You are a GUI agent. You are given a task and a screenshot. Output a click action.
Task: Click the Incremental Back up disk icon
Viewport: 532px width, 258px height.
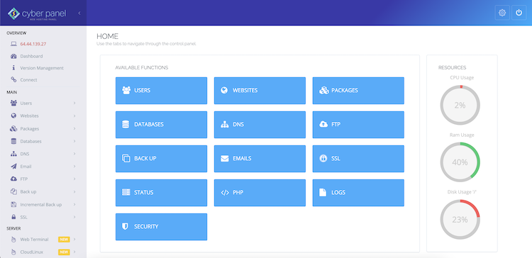pyautogui.click(x=13, y=204)
